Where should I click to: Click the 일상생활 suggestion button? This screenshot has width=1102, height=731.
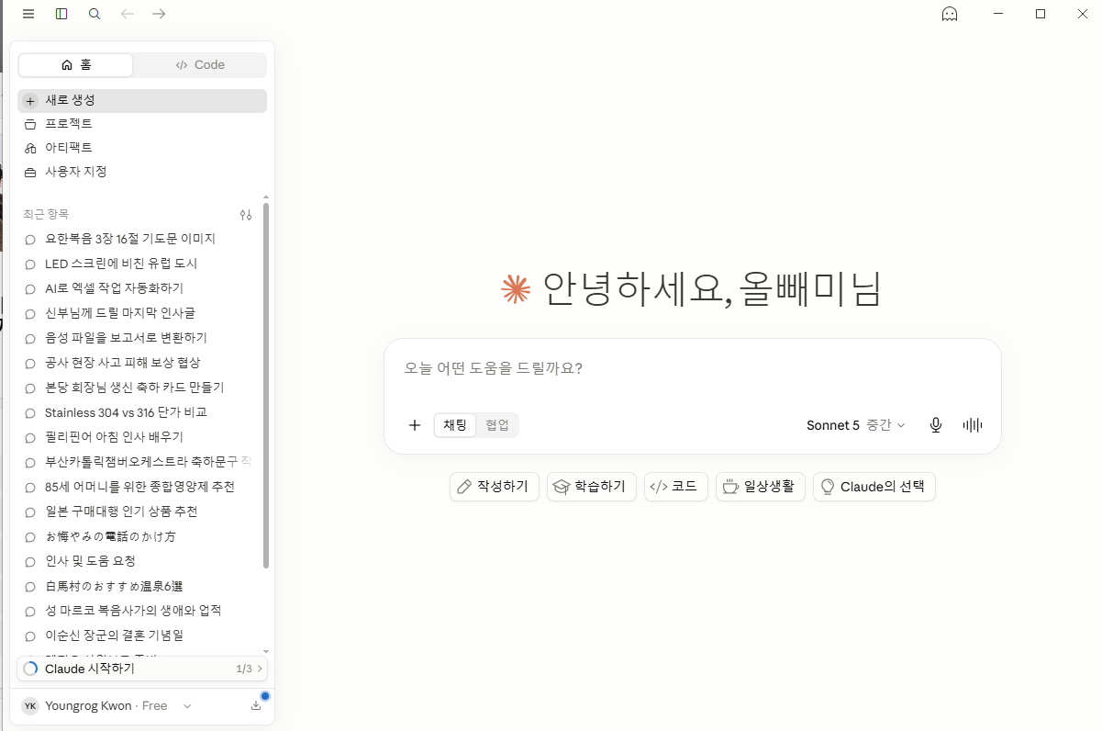pyautogui.click(x=761, y=487)
